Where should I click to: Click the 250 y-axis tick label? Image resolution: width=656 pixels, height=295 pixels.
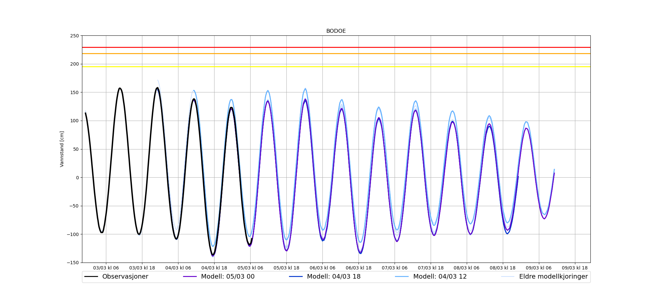click(74, 36)
